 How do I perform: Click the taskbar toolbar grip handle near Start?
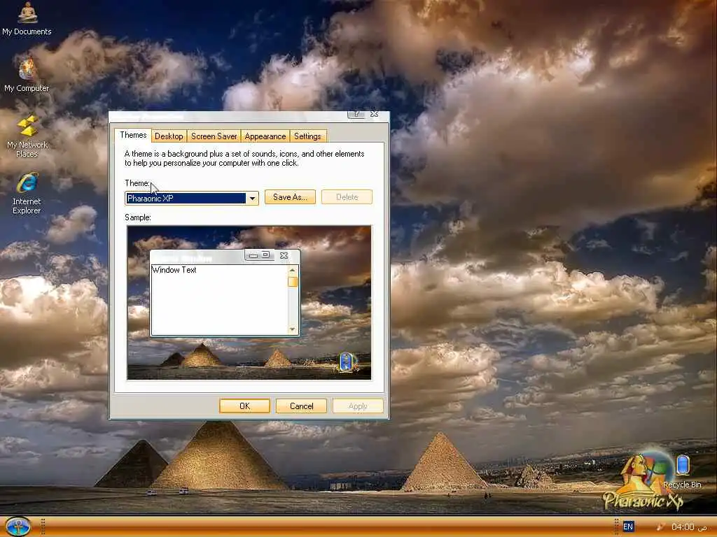43,527
